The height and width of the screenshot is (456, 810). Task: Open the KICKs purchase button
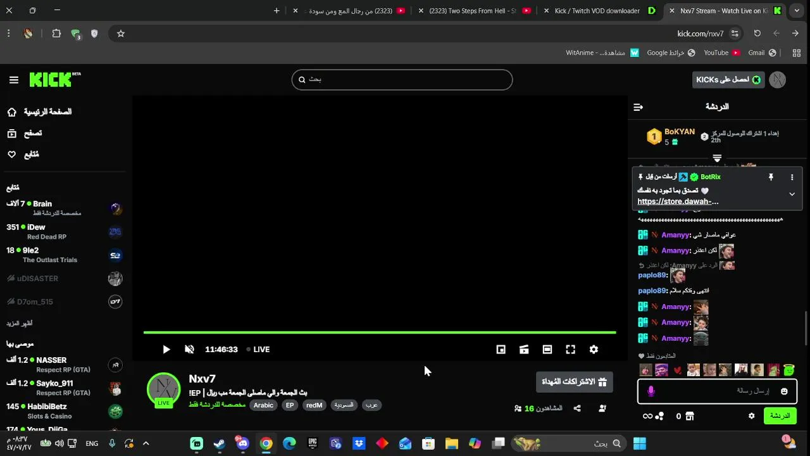pyautogui.click(x=728, y=80)
